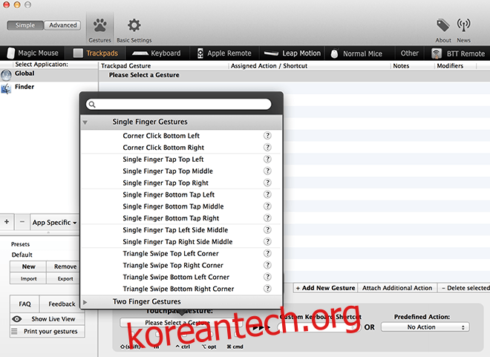Click the eye icon beside Show Live View
Image resolution: width=490 pixels, height=357 pixels.
tap(17, 319)
